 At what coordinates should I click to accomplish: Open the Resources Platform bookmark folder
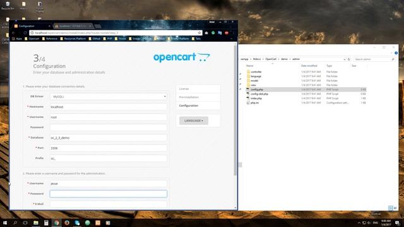click(73, 38)
